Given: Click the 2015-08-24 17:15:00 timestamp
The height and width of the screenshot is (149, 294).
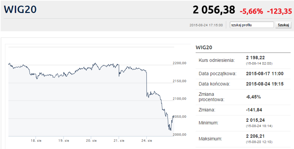Looking at the screenshot, I should click(x=206, y=25).
